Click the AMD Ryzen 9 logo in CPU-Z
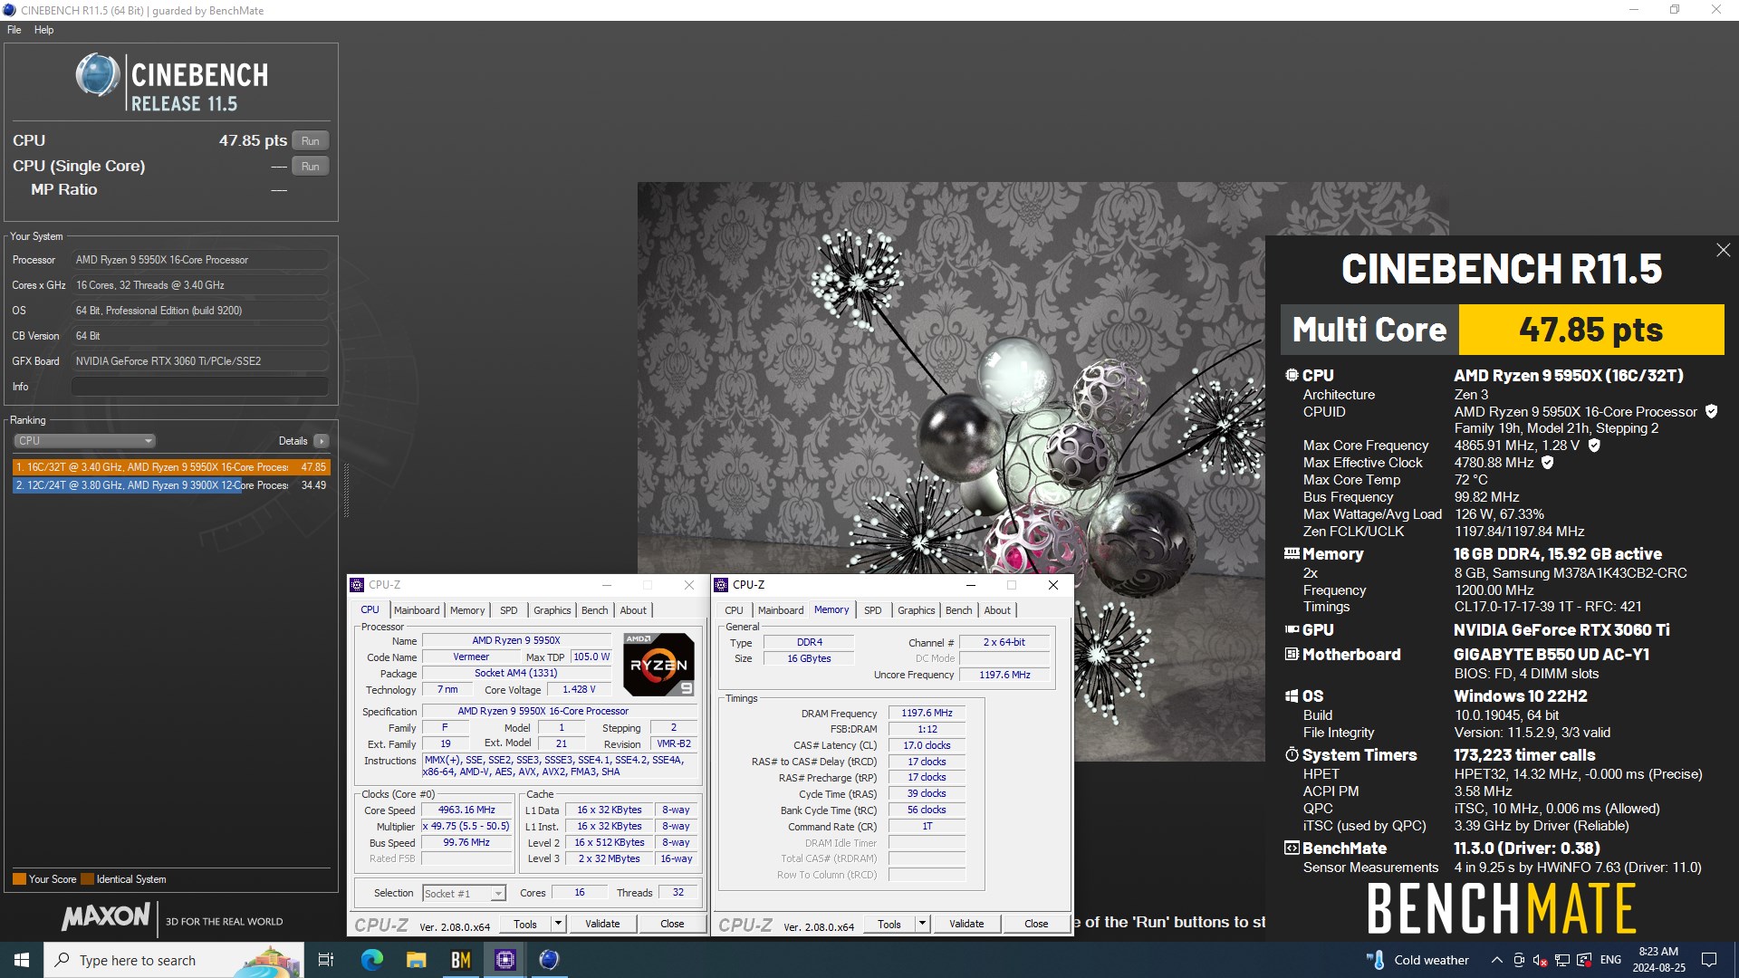Screen dimensions: 1739x978 pyautogui.click(x=658, y=664)
